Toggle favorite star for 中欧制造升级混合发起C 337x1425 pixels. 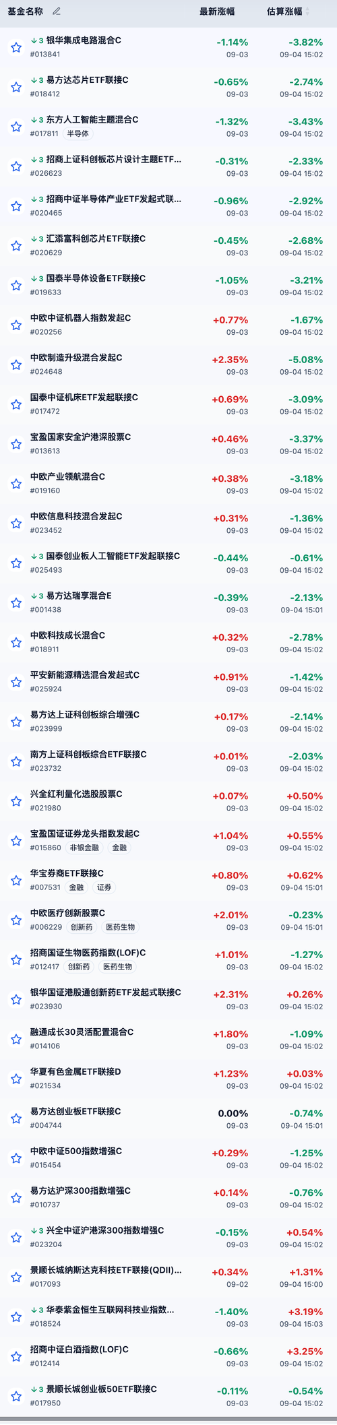click(x=16, y=365)
